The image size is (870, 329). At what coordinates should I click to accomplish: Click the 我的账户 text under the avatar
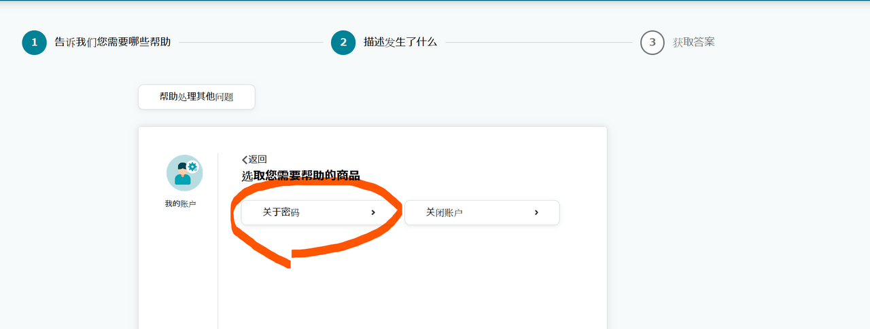coord(180,204)
